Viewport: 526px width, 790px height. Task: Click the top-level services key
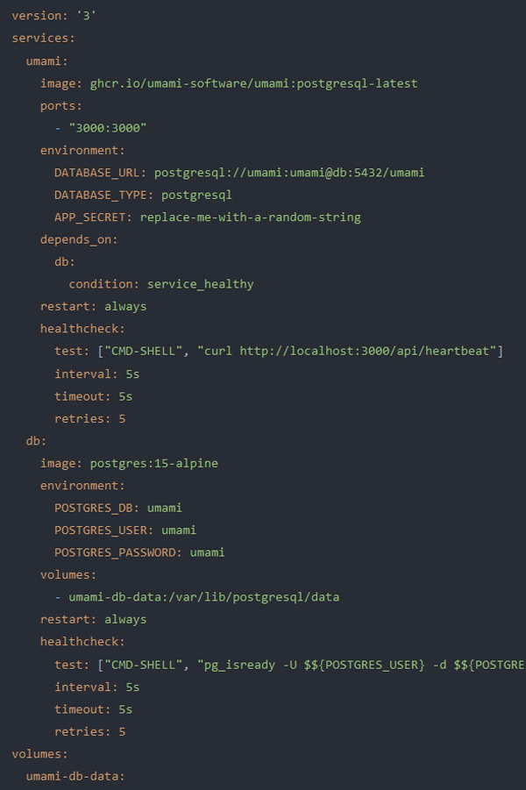point(39,39)
